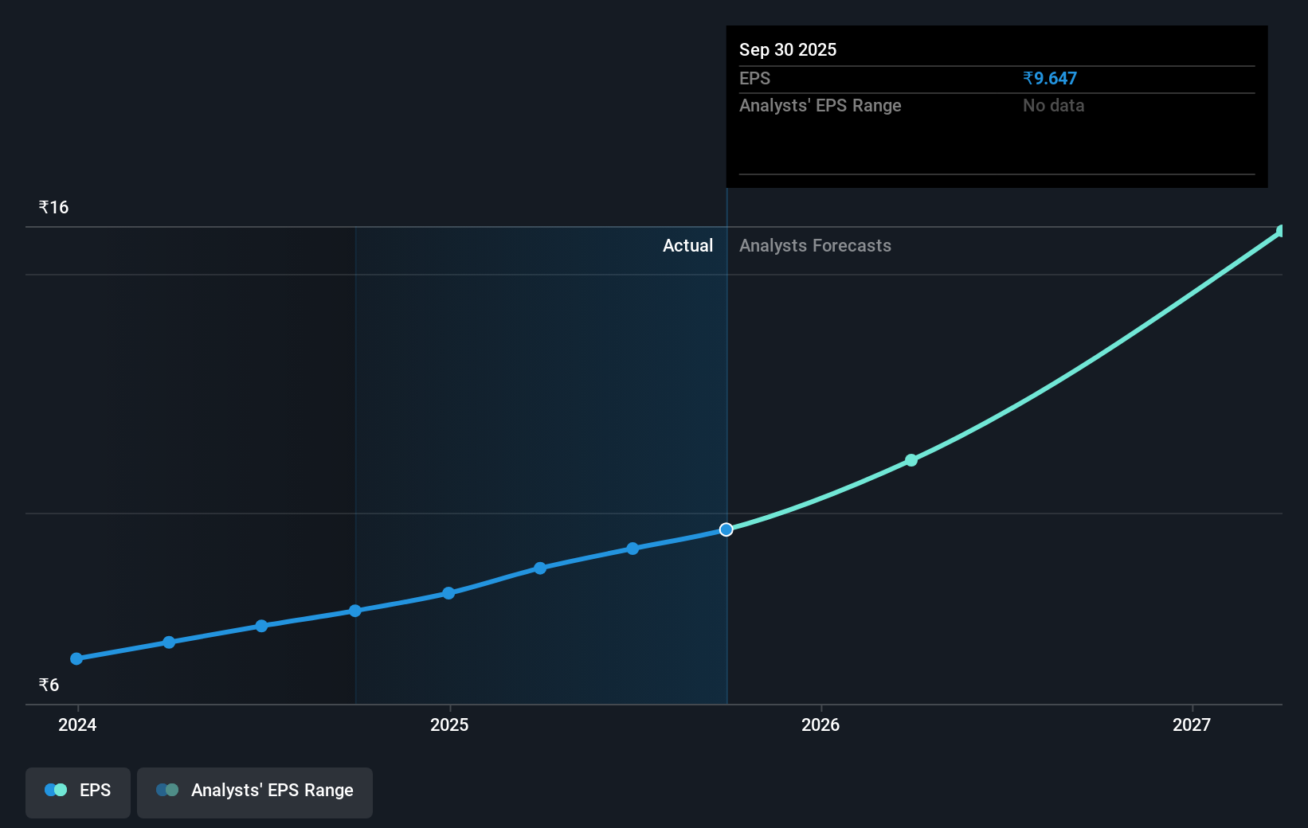Toggle the EPS series visibility in the legend
Viewport: 1308px width, 828px height.
click(x=77, y=792)
